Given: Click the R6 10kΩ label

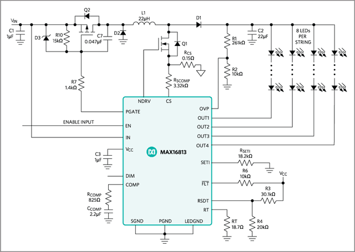Looking at the screenshot, I should (x=245, y=173).
